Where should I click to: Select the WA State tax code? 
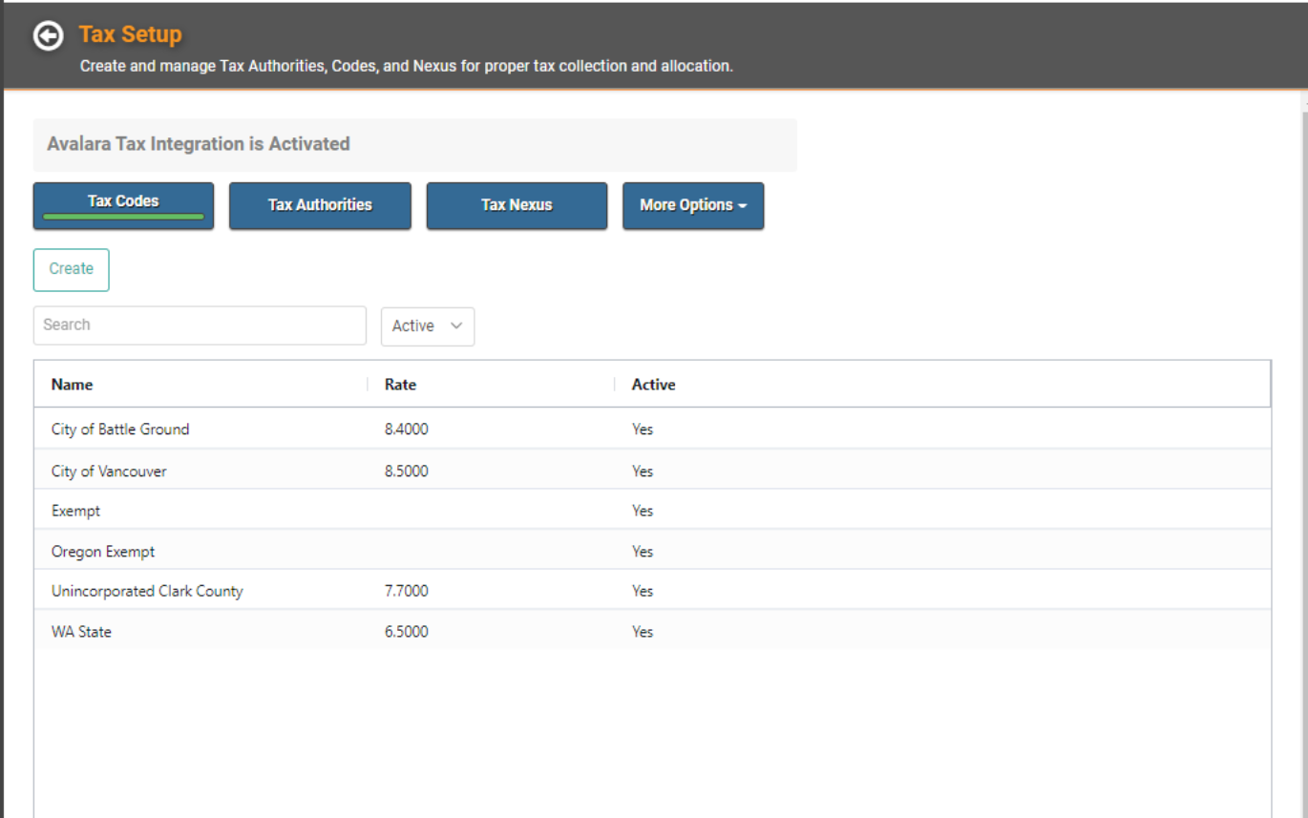pyautogui.click(x=652, y=631)
